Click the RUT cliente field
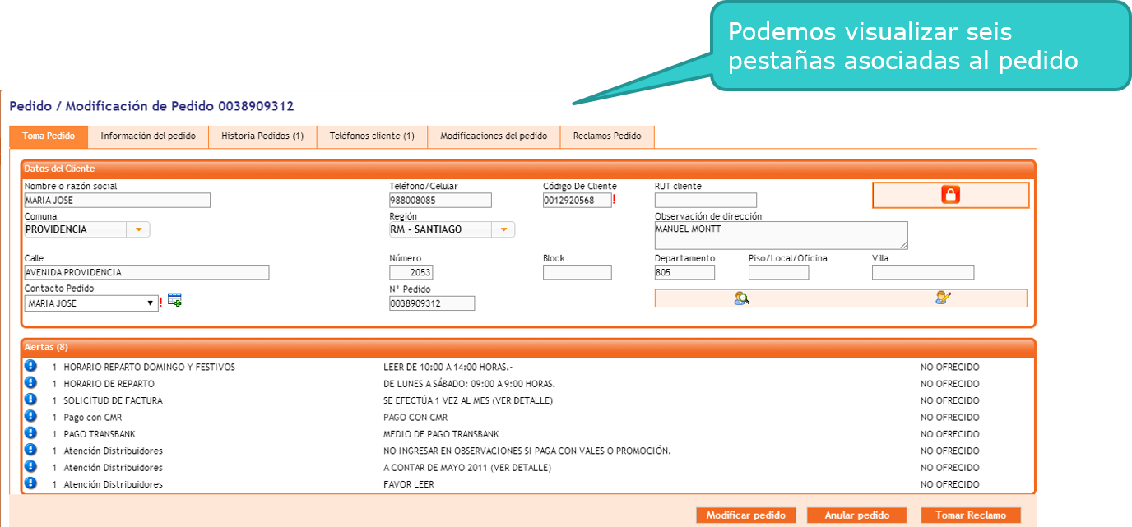1132x527 pixels. (706, 201)
